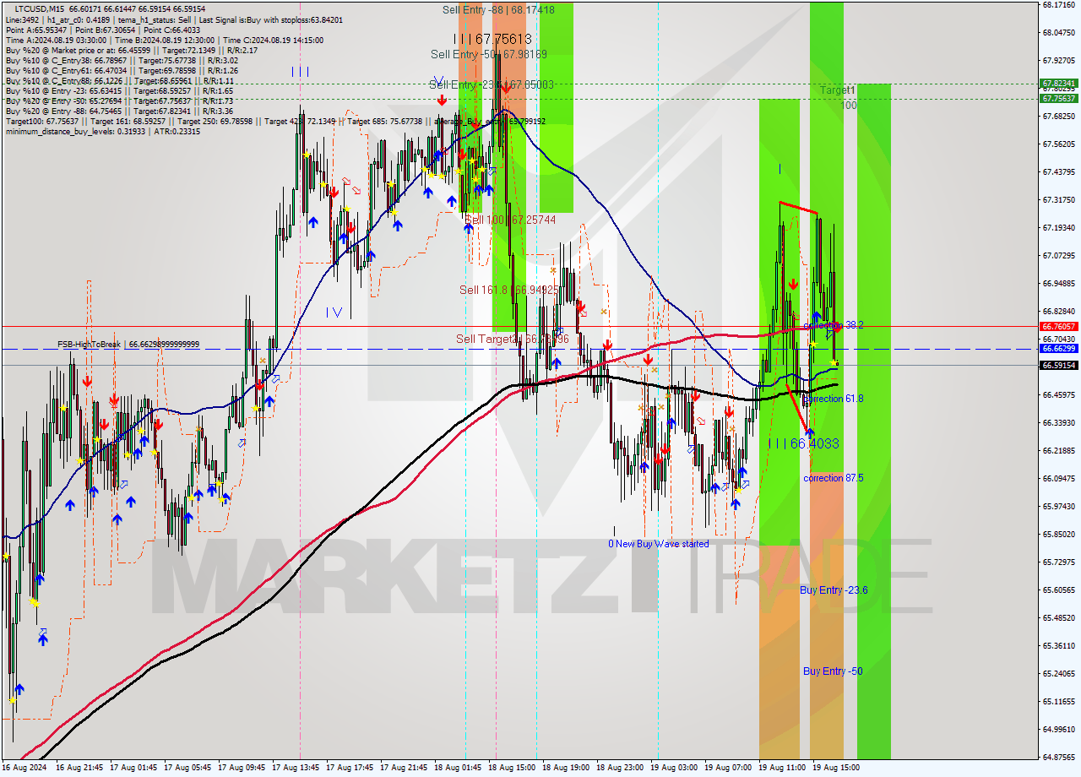Click the 'Buy %10 @ C_Entry38' info line
Viewport: 1081px width, 777px height.
122,60
